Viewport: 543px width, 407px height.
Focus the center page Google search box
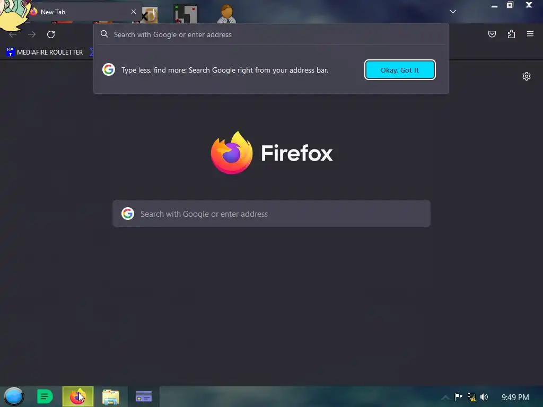(x=271, y=214)
